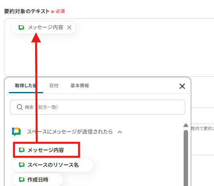Open the 日付 tab
Viewport: 214px width, 186px height.
coord(54,86)
